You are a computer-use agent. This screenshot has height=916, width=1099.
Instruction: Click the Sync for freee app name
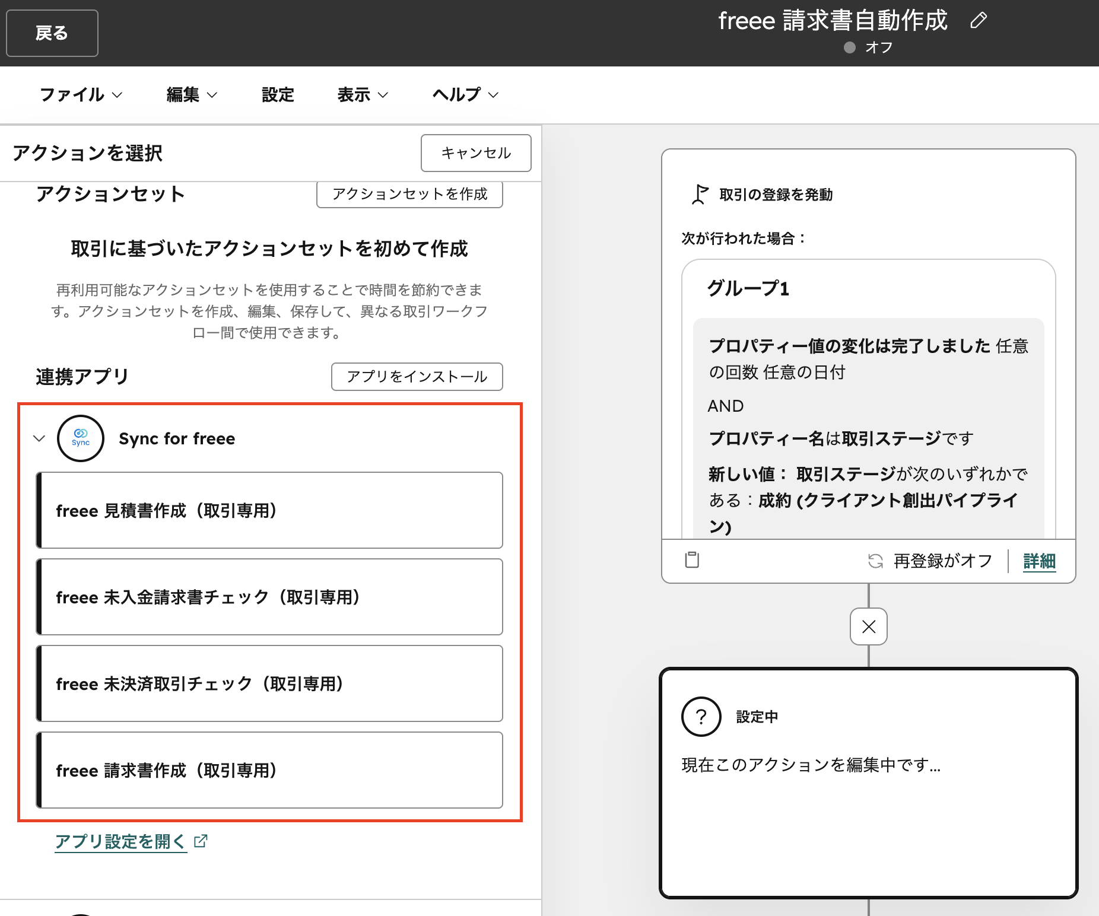pos(177,438)
